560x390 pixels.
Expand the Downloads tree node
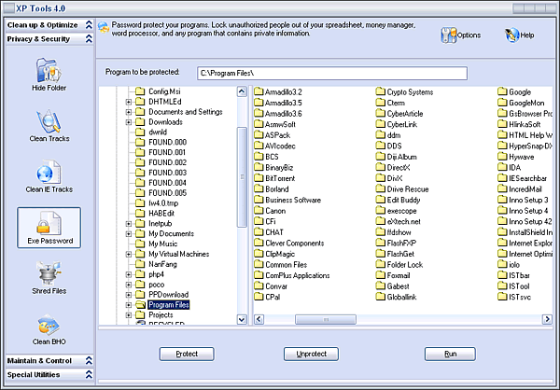pos(129,122)
